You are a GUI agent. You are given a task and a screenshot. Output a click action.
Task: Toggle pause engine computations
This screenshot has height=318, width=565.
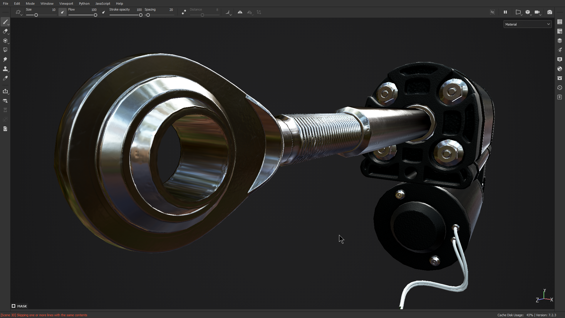click(x=505, y=12)
